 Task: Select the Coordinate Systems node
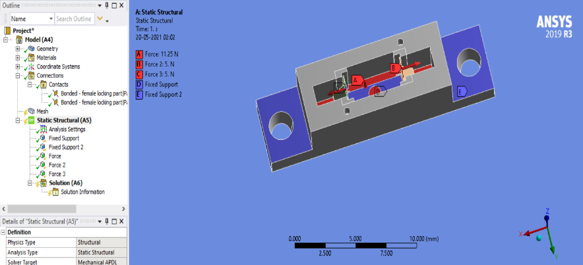click(58, 67)
